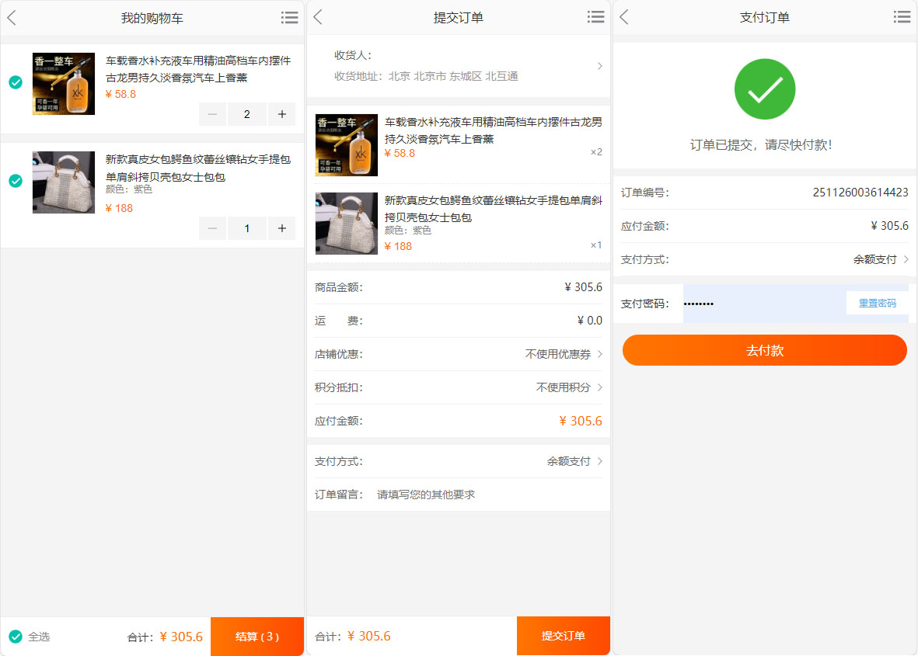Click the 提交订单 submit order button
The image size is (918, 656).
[x=563, y=635]
